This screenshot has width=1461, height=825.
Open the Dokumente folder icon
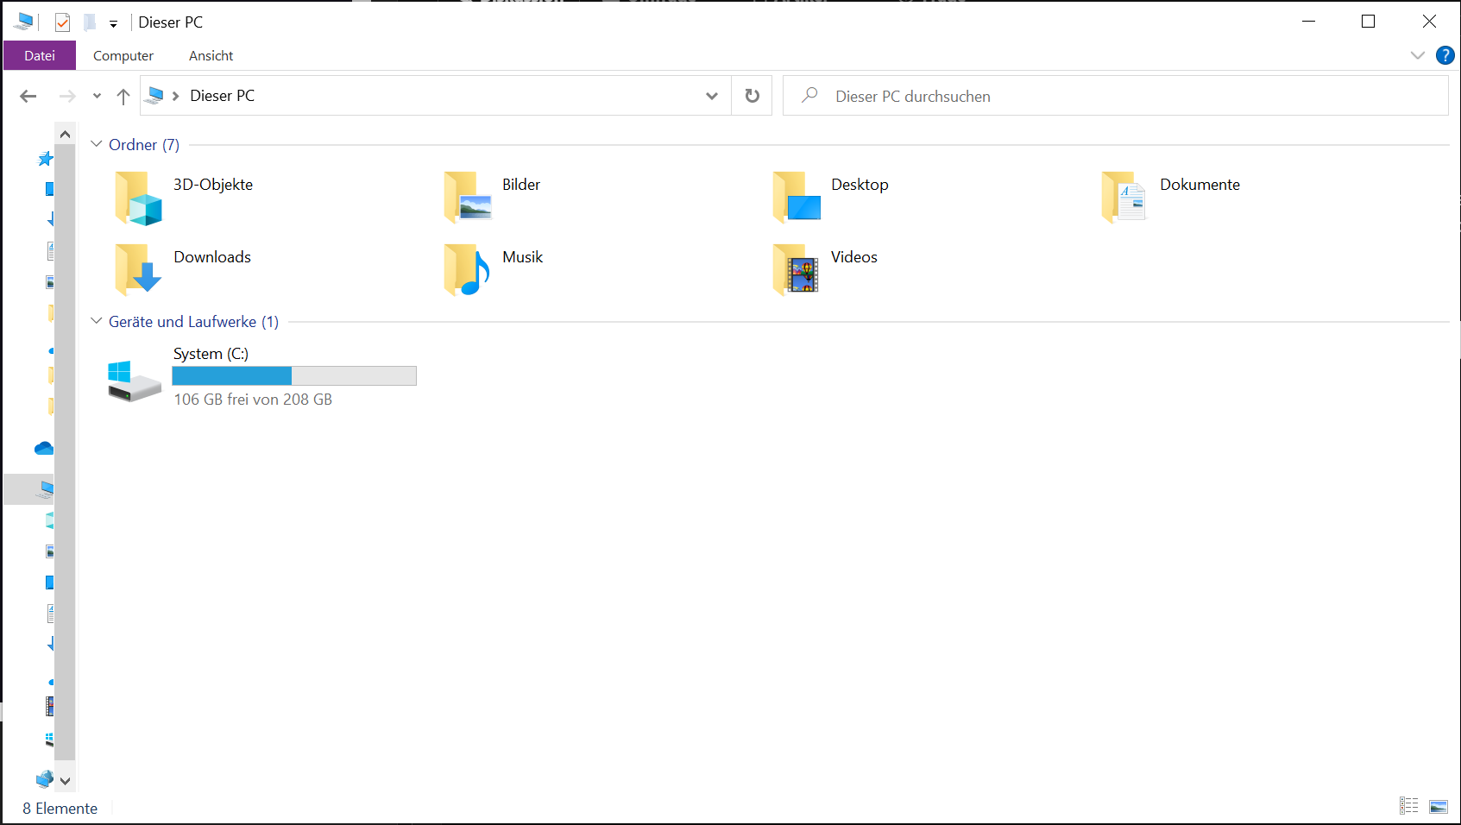coord(1124,197)
